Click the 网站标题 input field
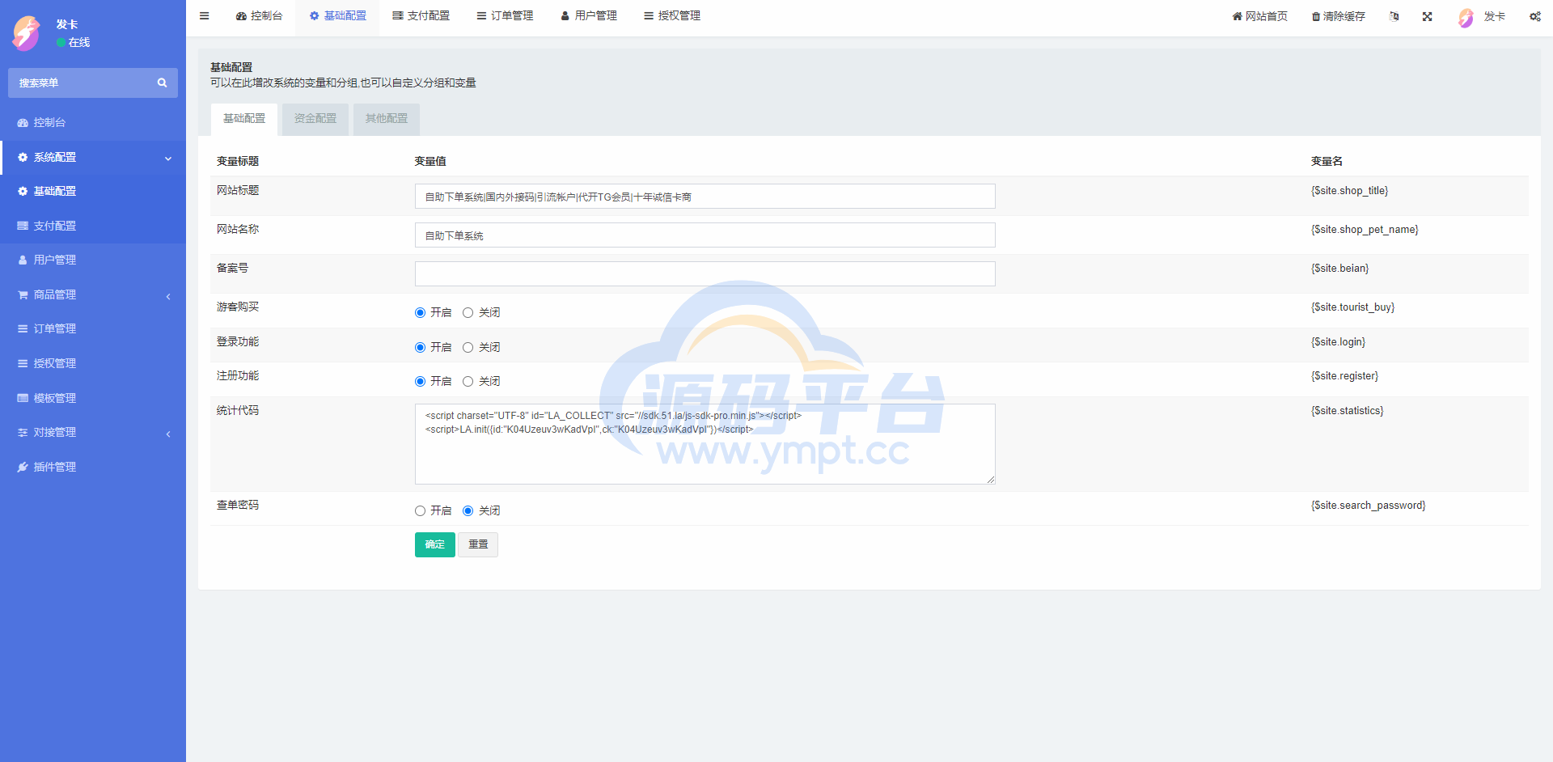Image resolution: width=1553 pixels, height=762 pixels. 705,197
